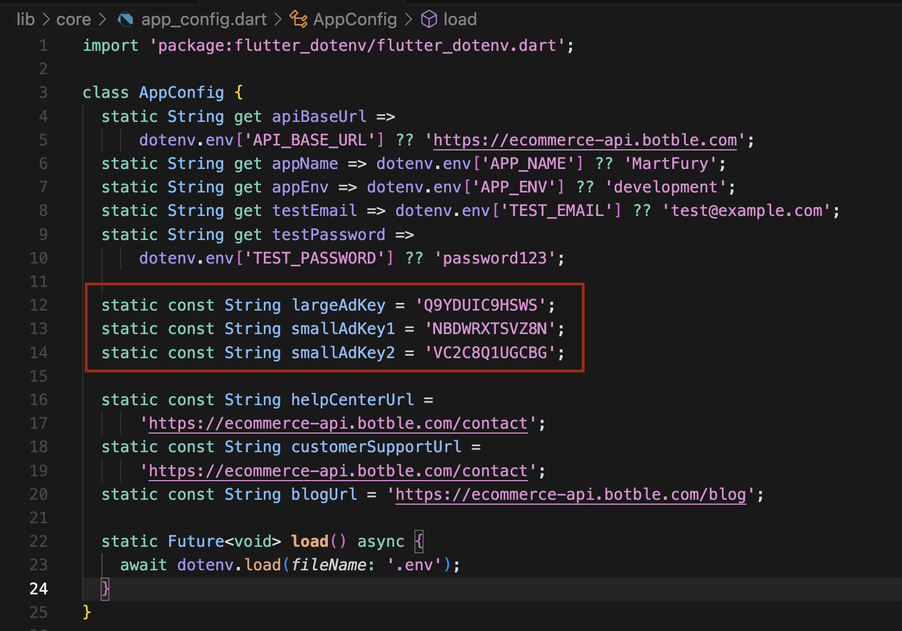The width and height of the screenshot is (902, 631).
Task: Click the 'async' keyword on line 22
Action: (381, 541)
